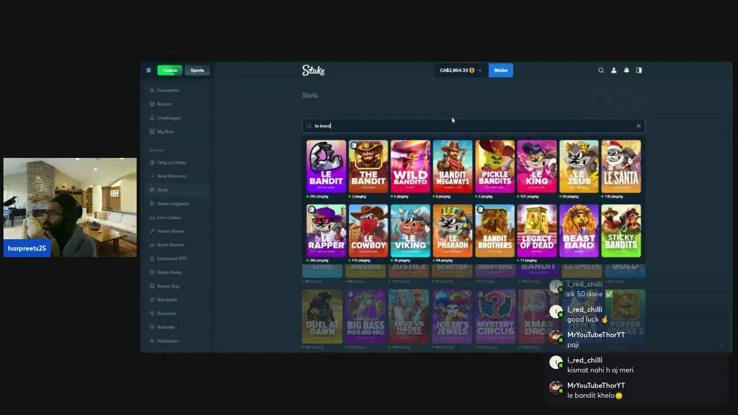
Task: Click the icon beside Challenges
Action: (152, 118)
